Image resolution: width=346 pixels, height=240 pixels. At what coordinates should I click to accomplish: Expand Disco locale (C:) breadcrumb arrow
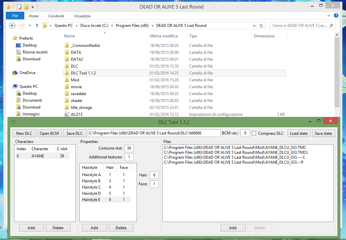(112, 26)
